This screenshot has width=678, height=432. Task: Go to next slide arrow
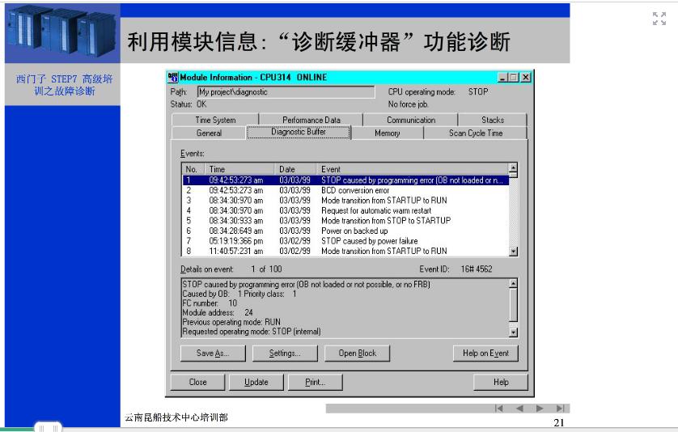point(540,409)
